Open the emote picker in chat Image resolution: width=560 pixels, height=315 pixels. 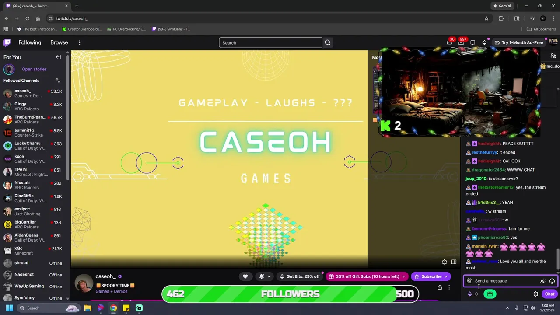[x=552, y=281]
